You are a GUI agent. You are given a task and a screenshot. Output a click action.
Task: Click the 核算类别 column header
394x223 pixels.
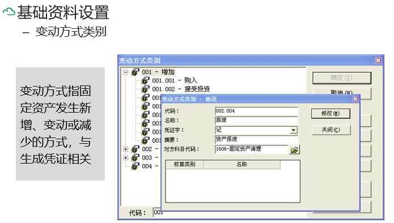click(x=185, y=165)
